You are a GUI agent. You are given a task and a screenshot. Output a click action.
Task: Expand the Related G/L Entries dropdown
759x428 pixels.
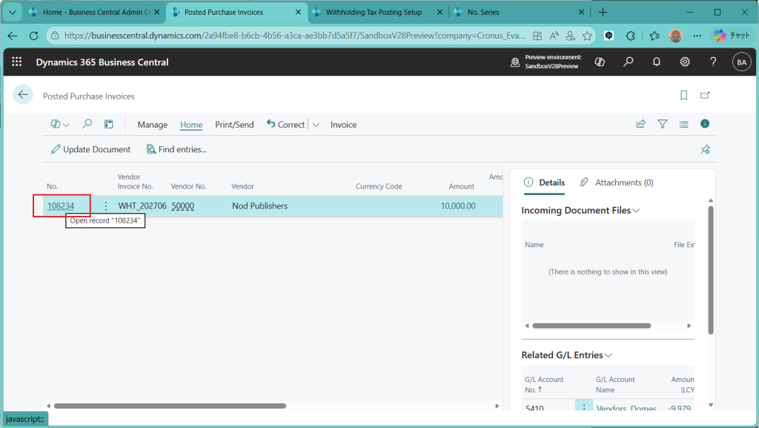point(609,355)
